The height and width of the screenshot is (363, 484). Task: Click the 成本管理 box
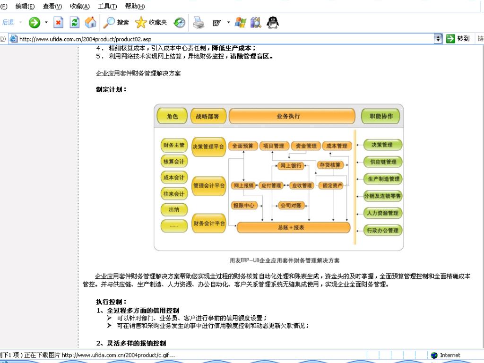337,146
